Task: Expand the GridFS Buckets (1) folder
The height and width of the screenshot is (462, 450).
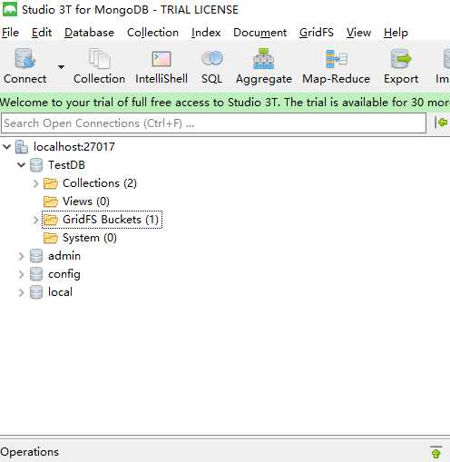Action: click(35, 220)
